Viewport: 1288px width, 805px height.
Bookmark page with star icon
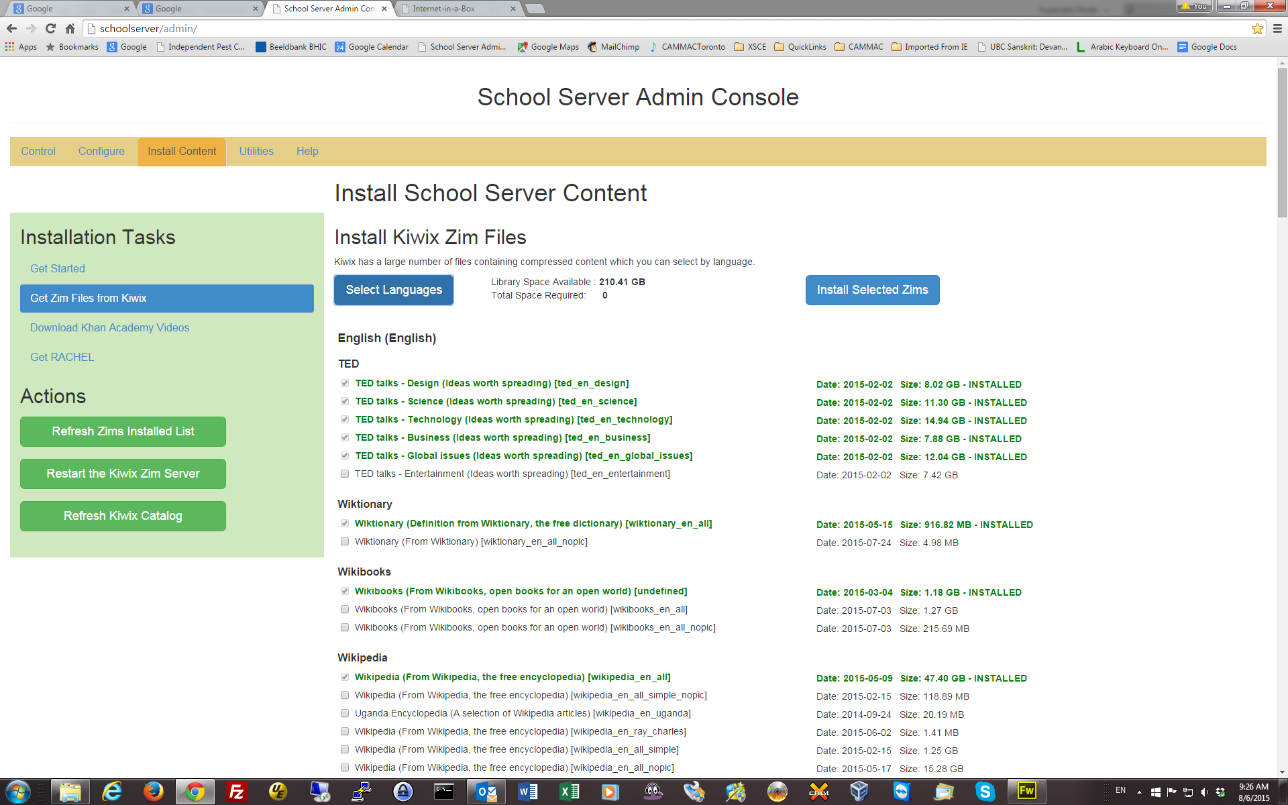1257,28
